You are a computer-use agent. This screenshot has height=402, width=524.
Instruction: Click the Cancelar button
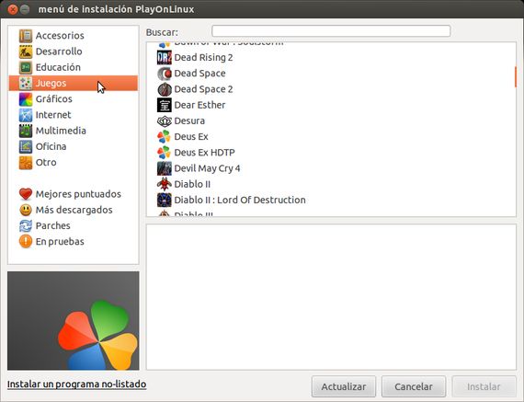point(414,386)
